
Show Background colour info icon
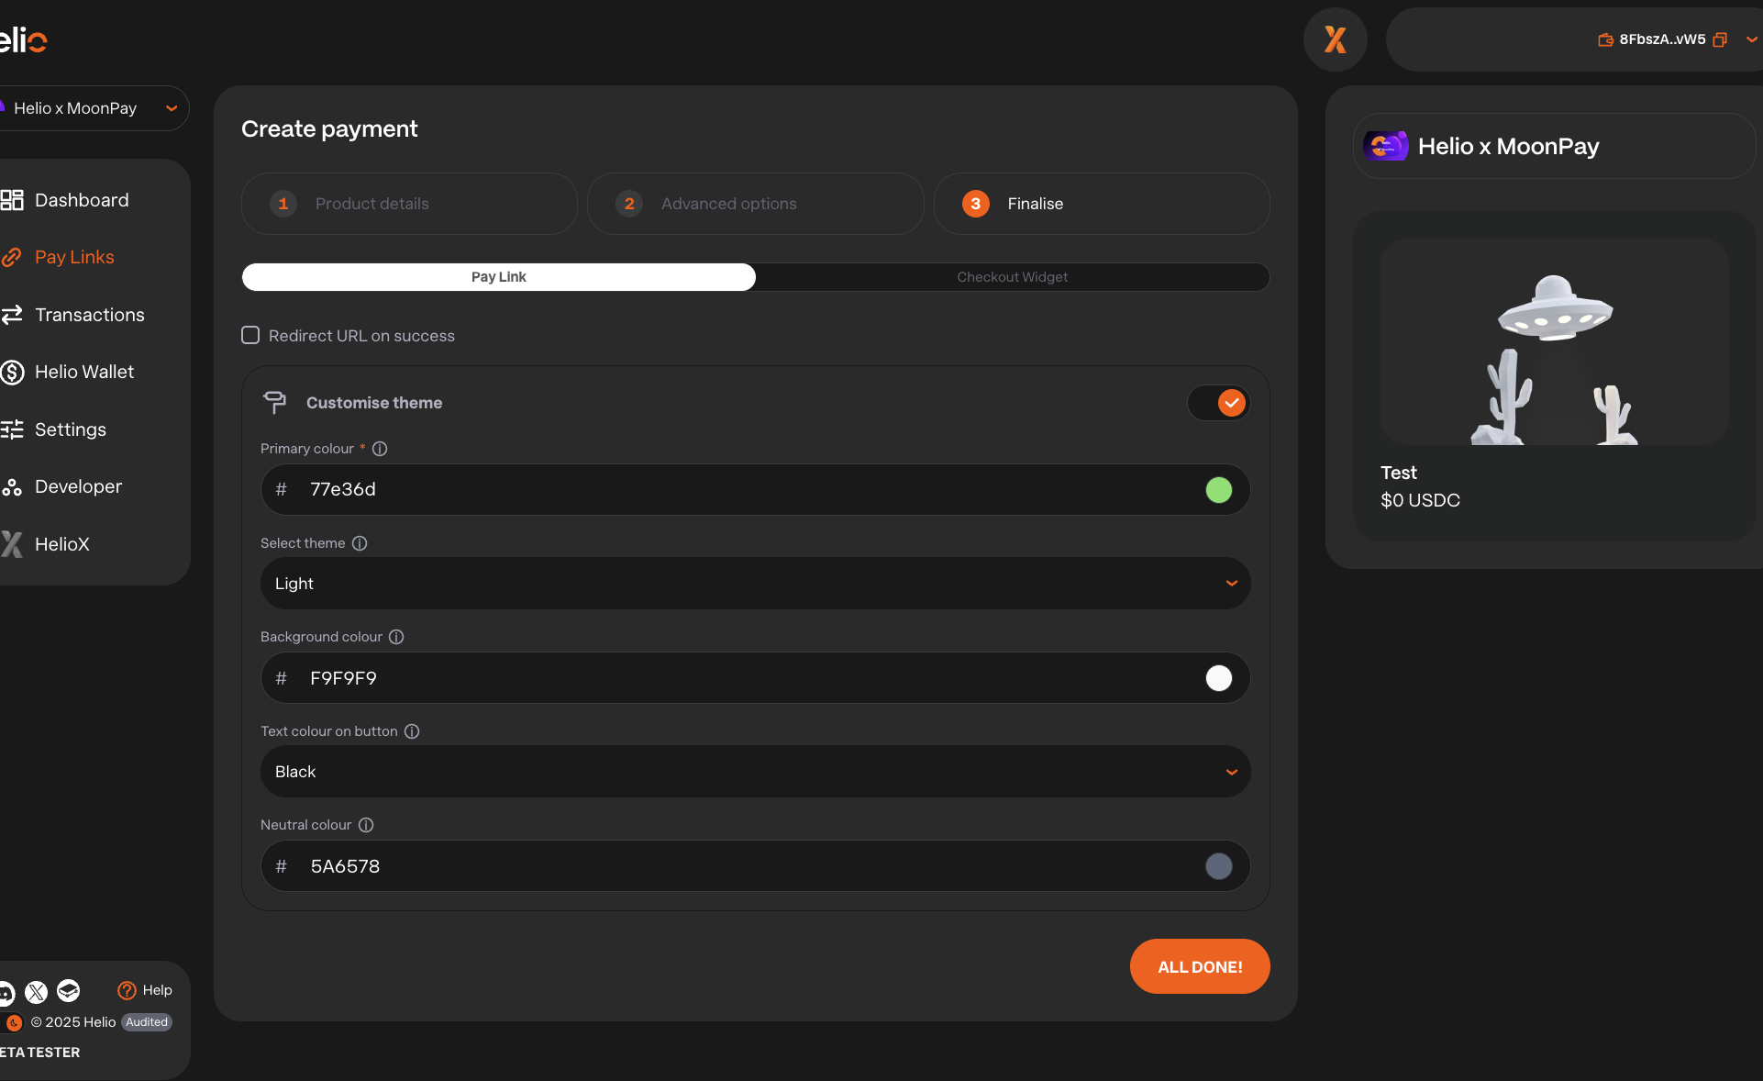pos(396,637)
